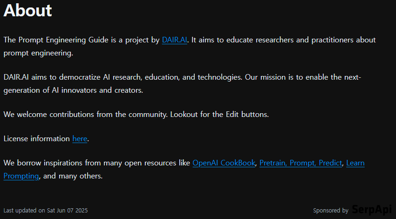
Task: Click the 'Sponsored by' label
Action: [x=330, y=211]
